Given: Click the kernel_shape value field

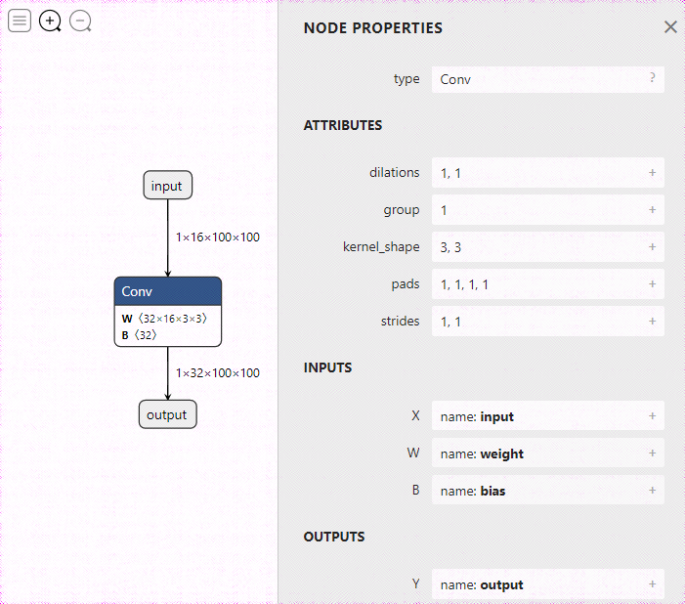Looking at the screenshot, I should [539, 247].
